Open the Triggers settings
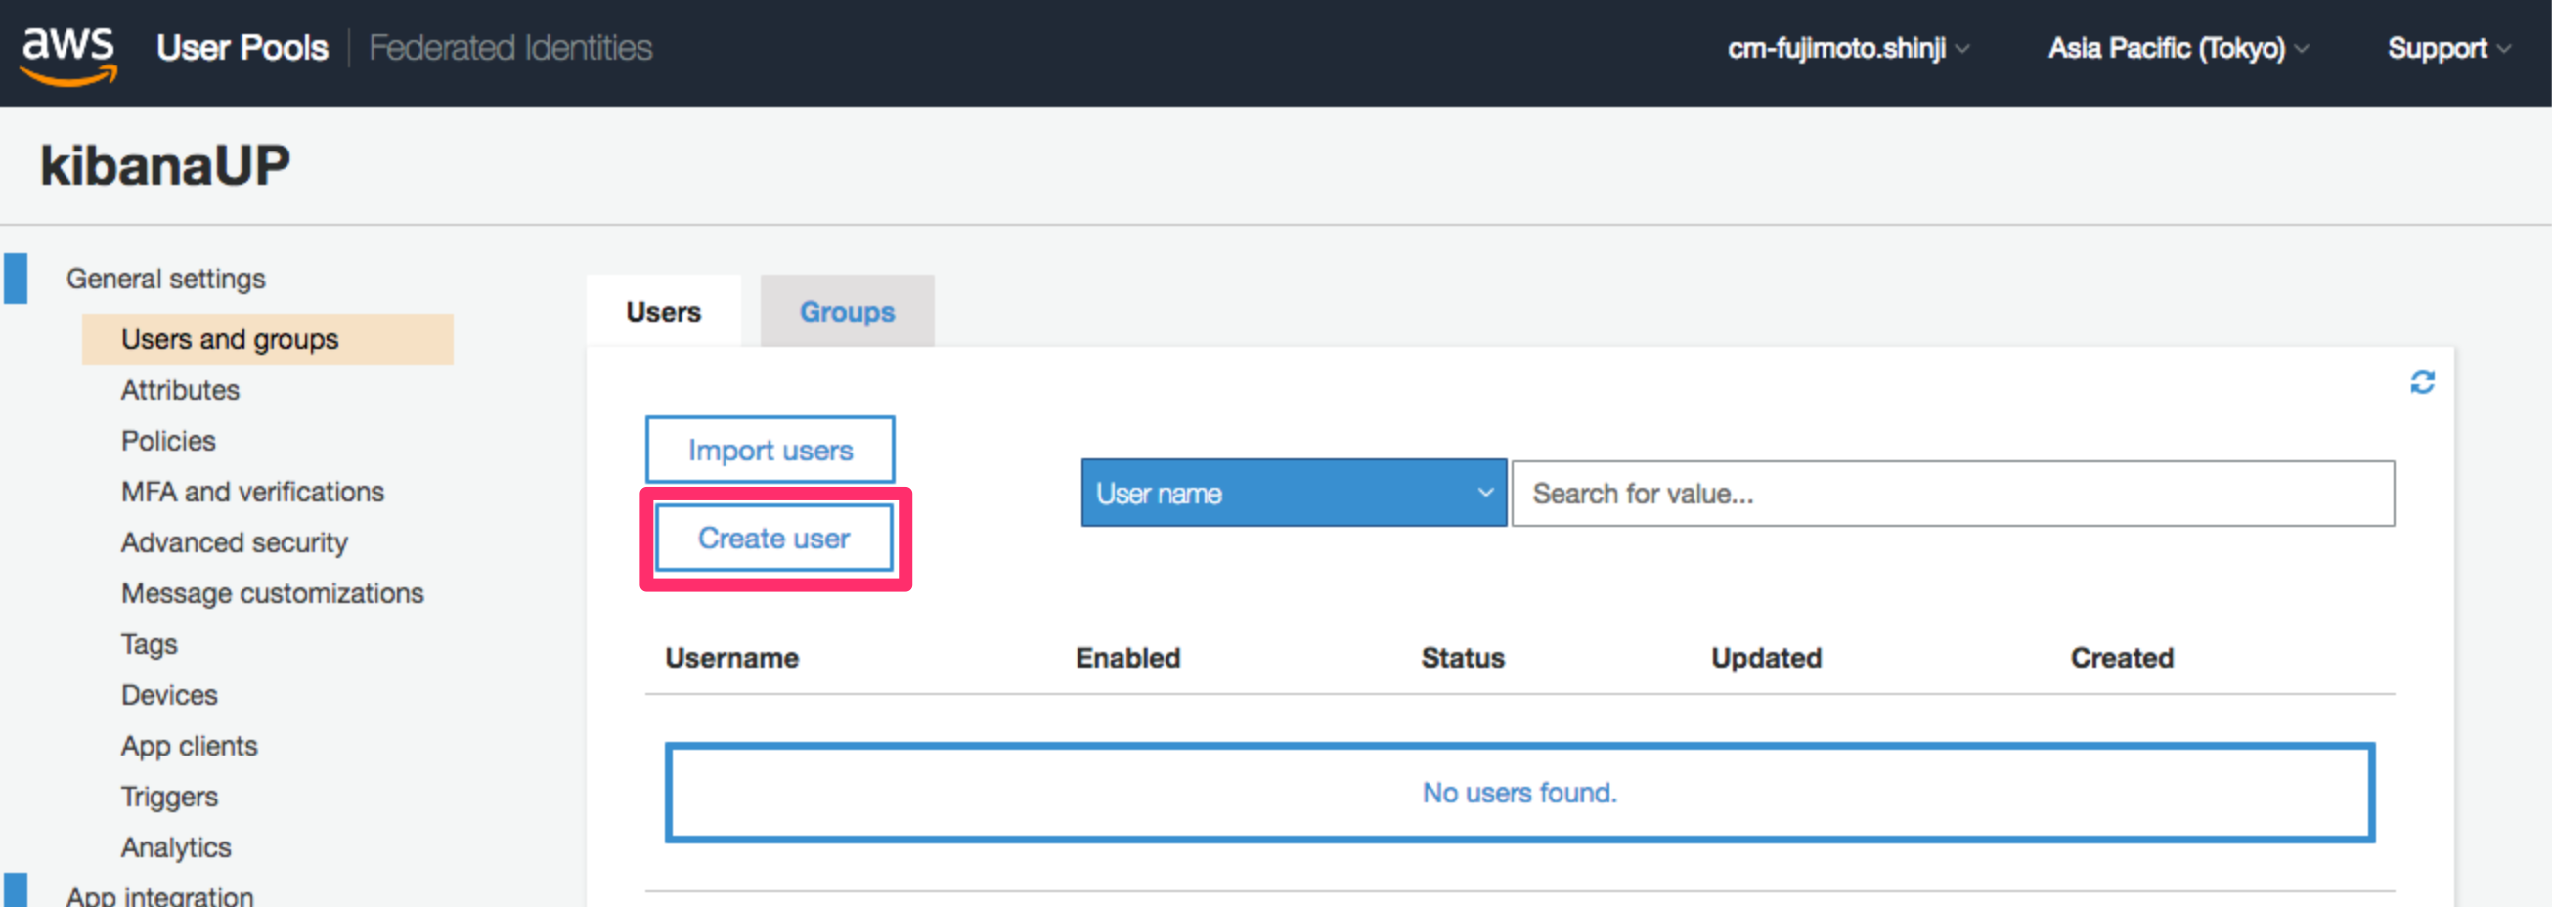This screenshot has width=2552, height=907. point(169,798)
